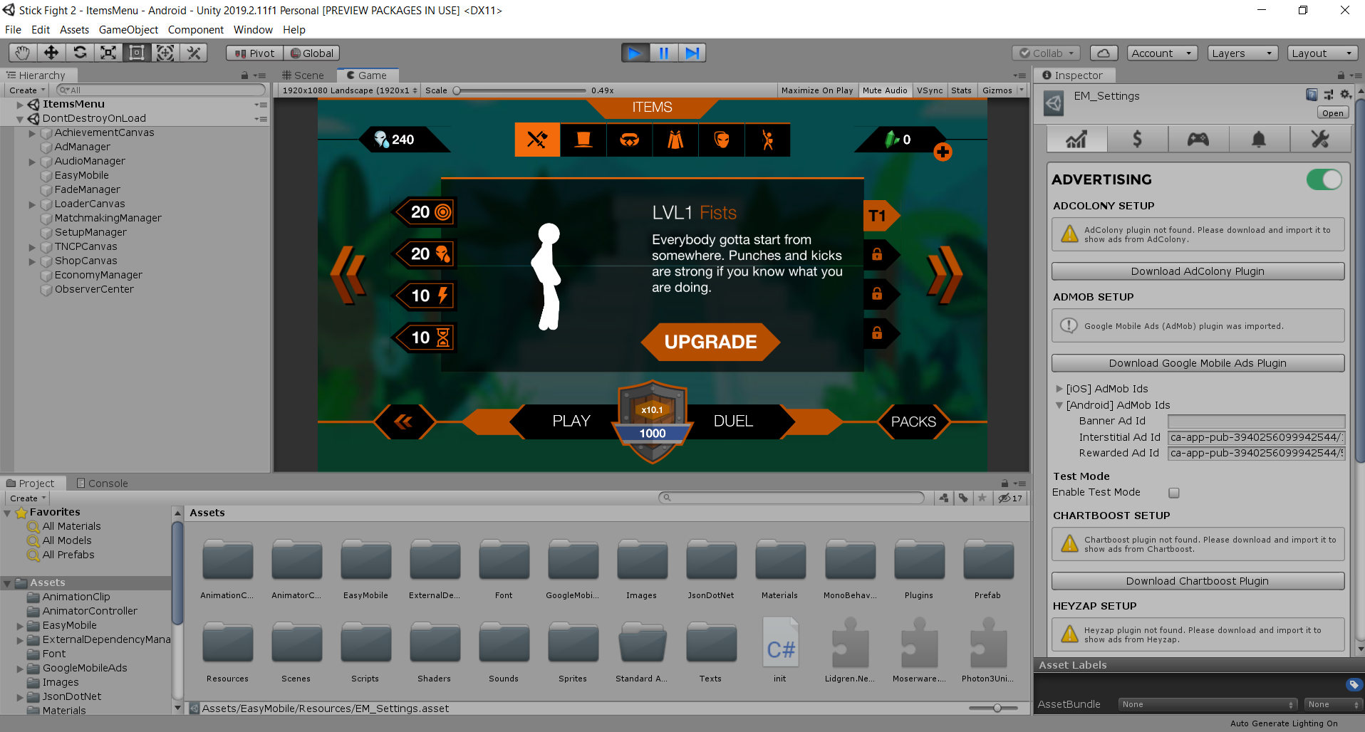Viewport: 1365px width, 732px height.
Task: Open cloud services button
Action: click(1103, 53)
